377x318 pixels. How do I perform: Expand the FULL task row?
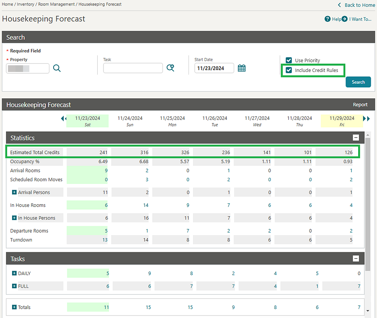click(14, 286)
